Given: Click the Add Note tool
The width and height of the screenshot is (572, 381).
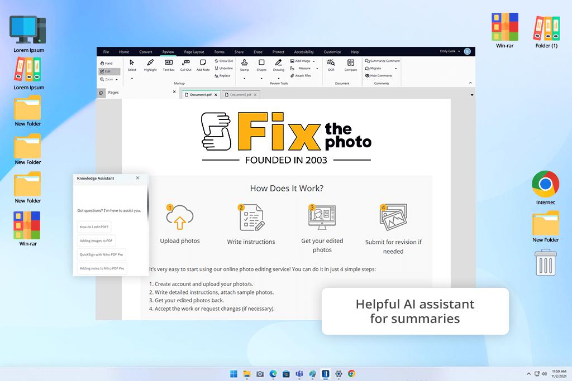Looking at the screenshot, I should click(x=203, y=65).
